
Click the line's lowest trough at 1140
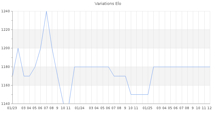tap(66, 103)
